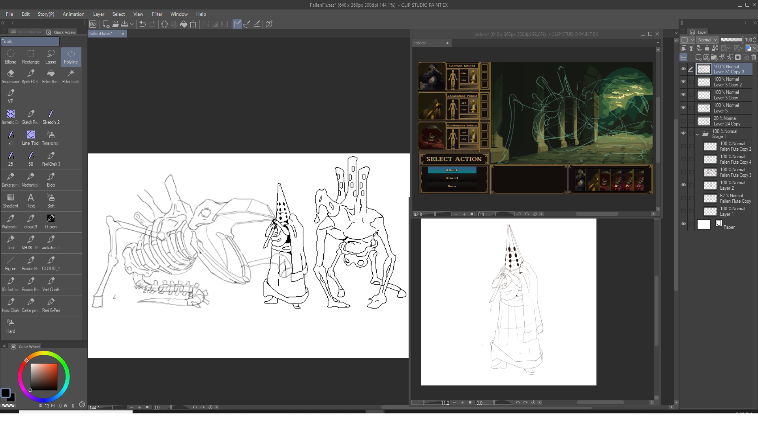This screenshot has width=758, height=426.
Task: Open the Animation menu
Action: pyautogui.click(x=73, y=14)
